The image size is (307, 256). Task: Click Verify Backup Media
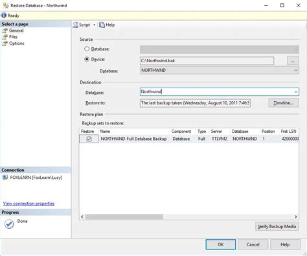click(277, 226)
